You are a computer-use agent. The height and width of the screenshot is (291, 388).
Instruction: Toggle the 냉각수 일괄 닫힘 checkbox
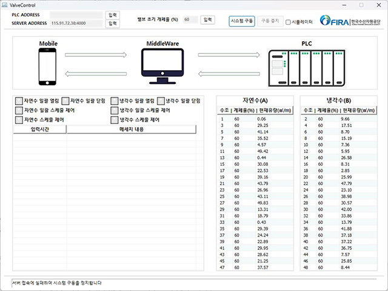[161, 101]
